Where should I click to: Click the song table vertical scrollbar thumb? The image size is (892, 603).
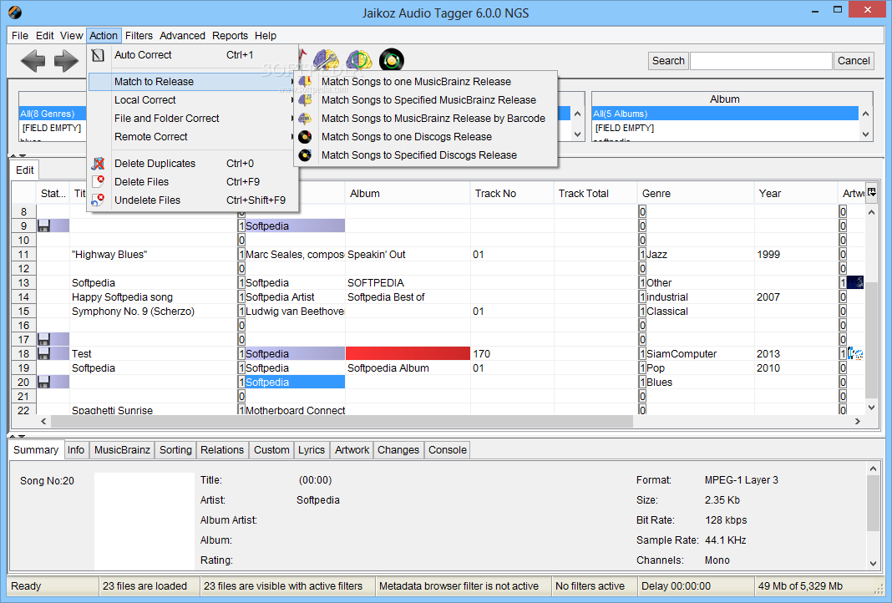[871, 340]
